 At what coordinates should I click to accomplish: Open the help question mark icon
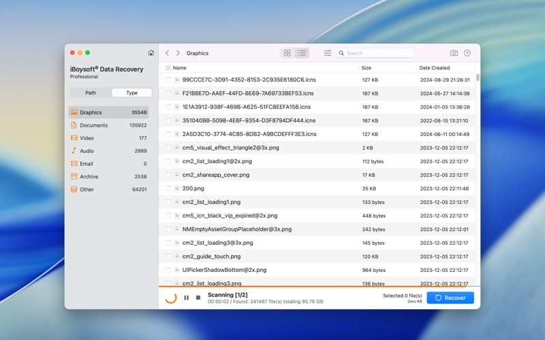(467, 53)
